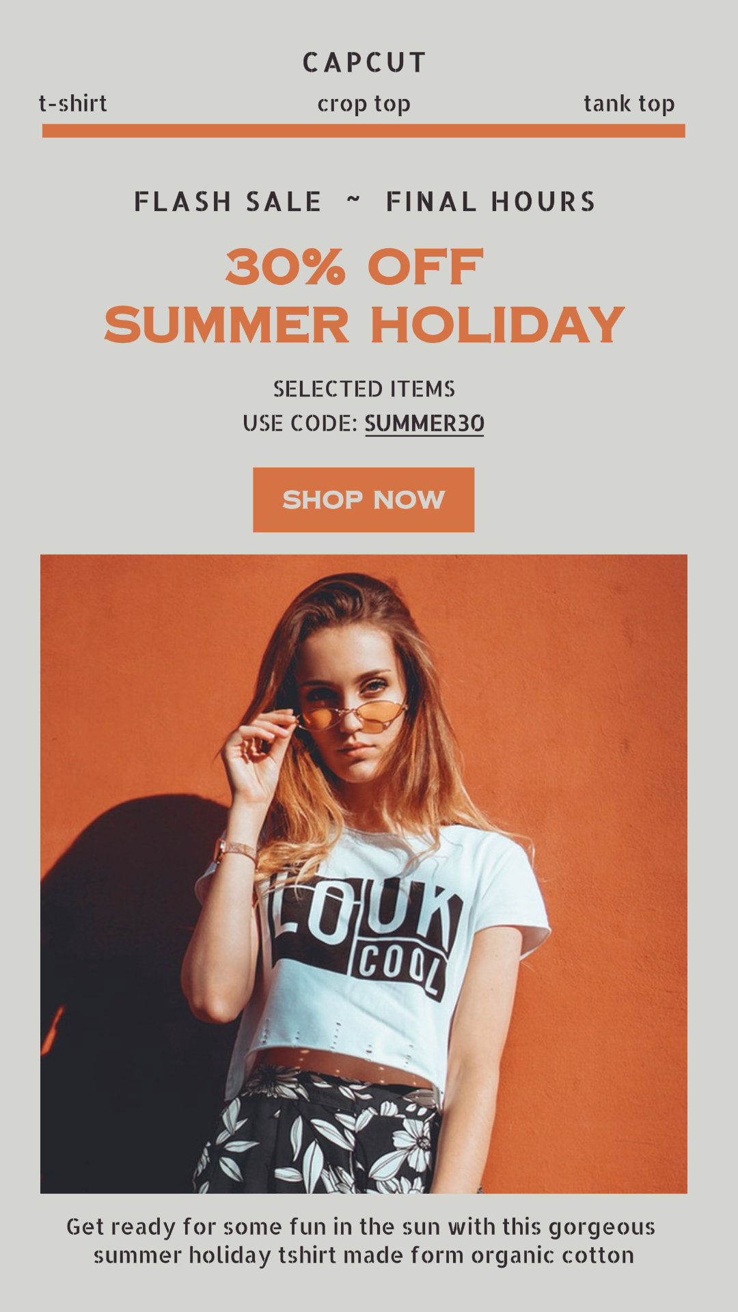Screen dimensions: 738x1312
Task: Select the SELECTED ITEMS text line
Action: [364, 389]
